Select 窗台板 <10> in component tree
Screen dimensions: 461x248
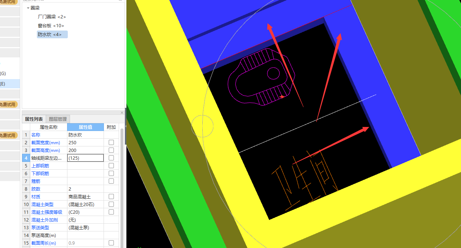pos(51,26)
